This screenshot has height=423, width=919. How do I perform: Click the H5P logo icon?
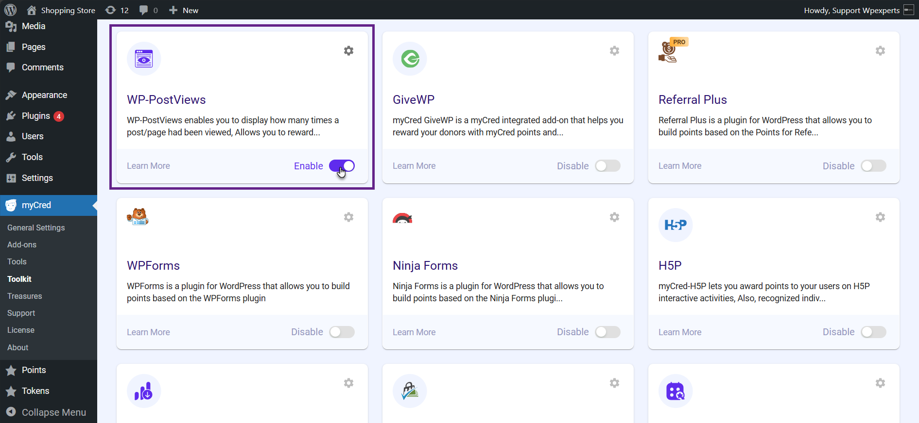(675, 225)
